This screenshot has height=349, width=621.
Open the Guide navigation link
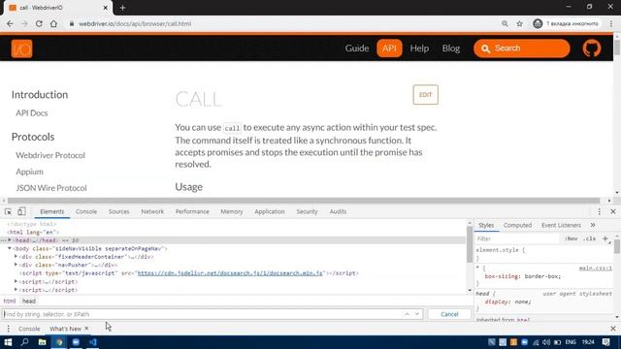click(357, 48)
